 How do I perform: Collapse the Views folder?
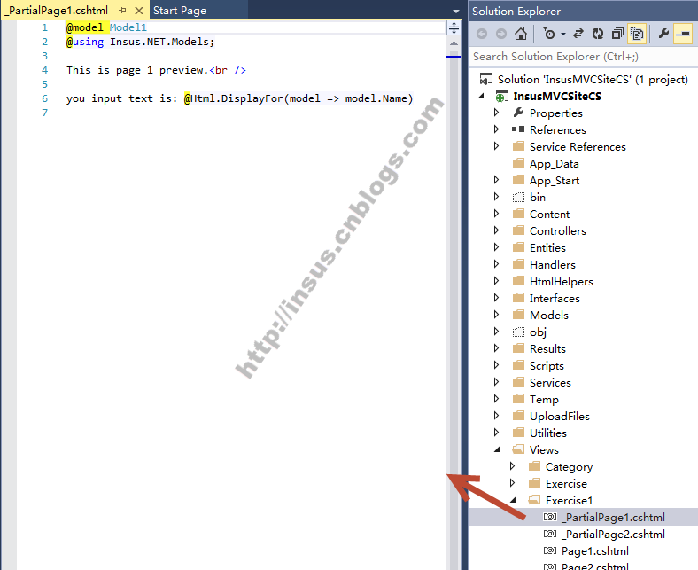(x=498, y=450)
